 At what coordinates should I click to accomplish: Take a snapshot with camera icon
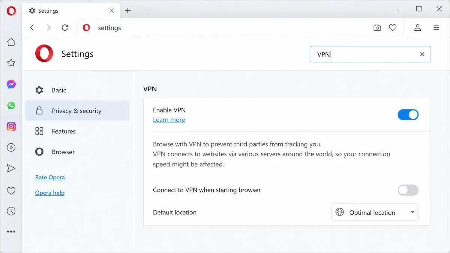(x=377, y=28)
